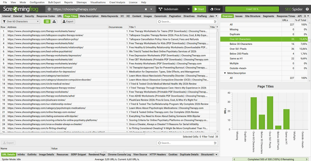Select the talkspace-cancellation-policy URL row
The width and height of the screenshot is (311, 161).
pyautogui.click(x=108, y=39)
